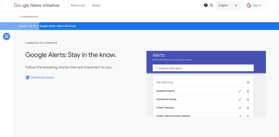Image resolution: width=279 pixels, height=137 pixels.
Task: Click Monitor the web for interesting content text
Action: coord(172,60)
